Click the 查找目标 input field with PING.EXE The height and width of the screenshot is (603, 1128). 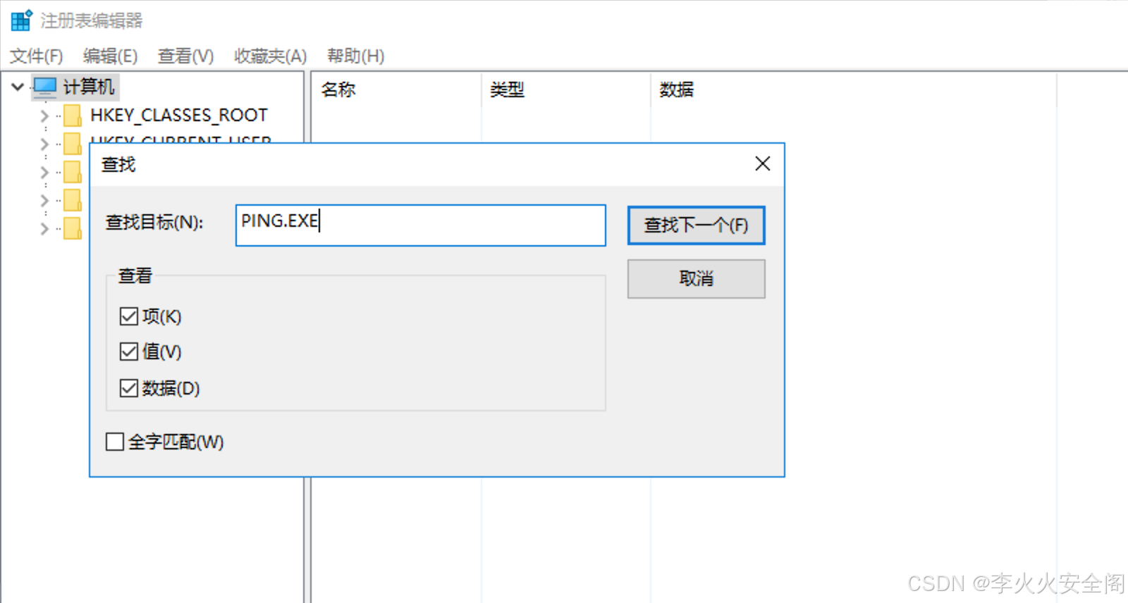(x=420, y=225)
